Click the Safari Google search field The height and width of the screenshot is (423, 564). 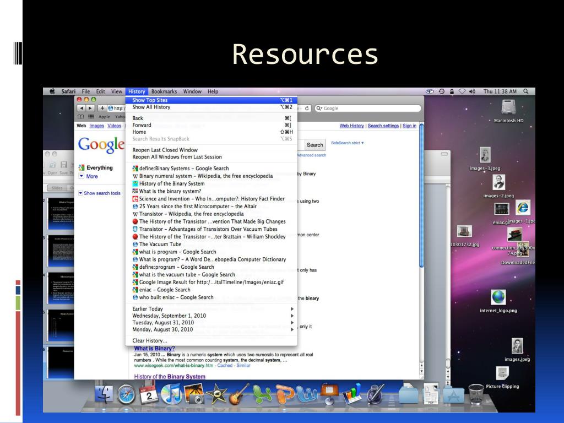click(367, 109)
